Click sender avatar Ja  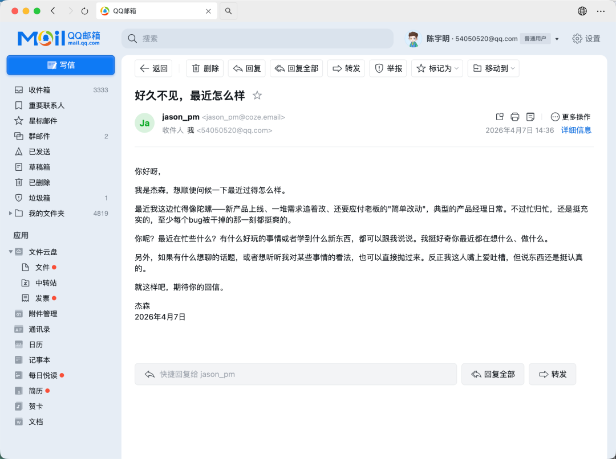click(144, 123)
